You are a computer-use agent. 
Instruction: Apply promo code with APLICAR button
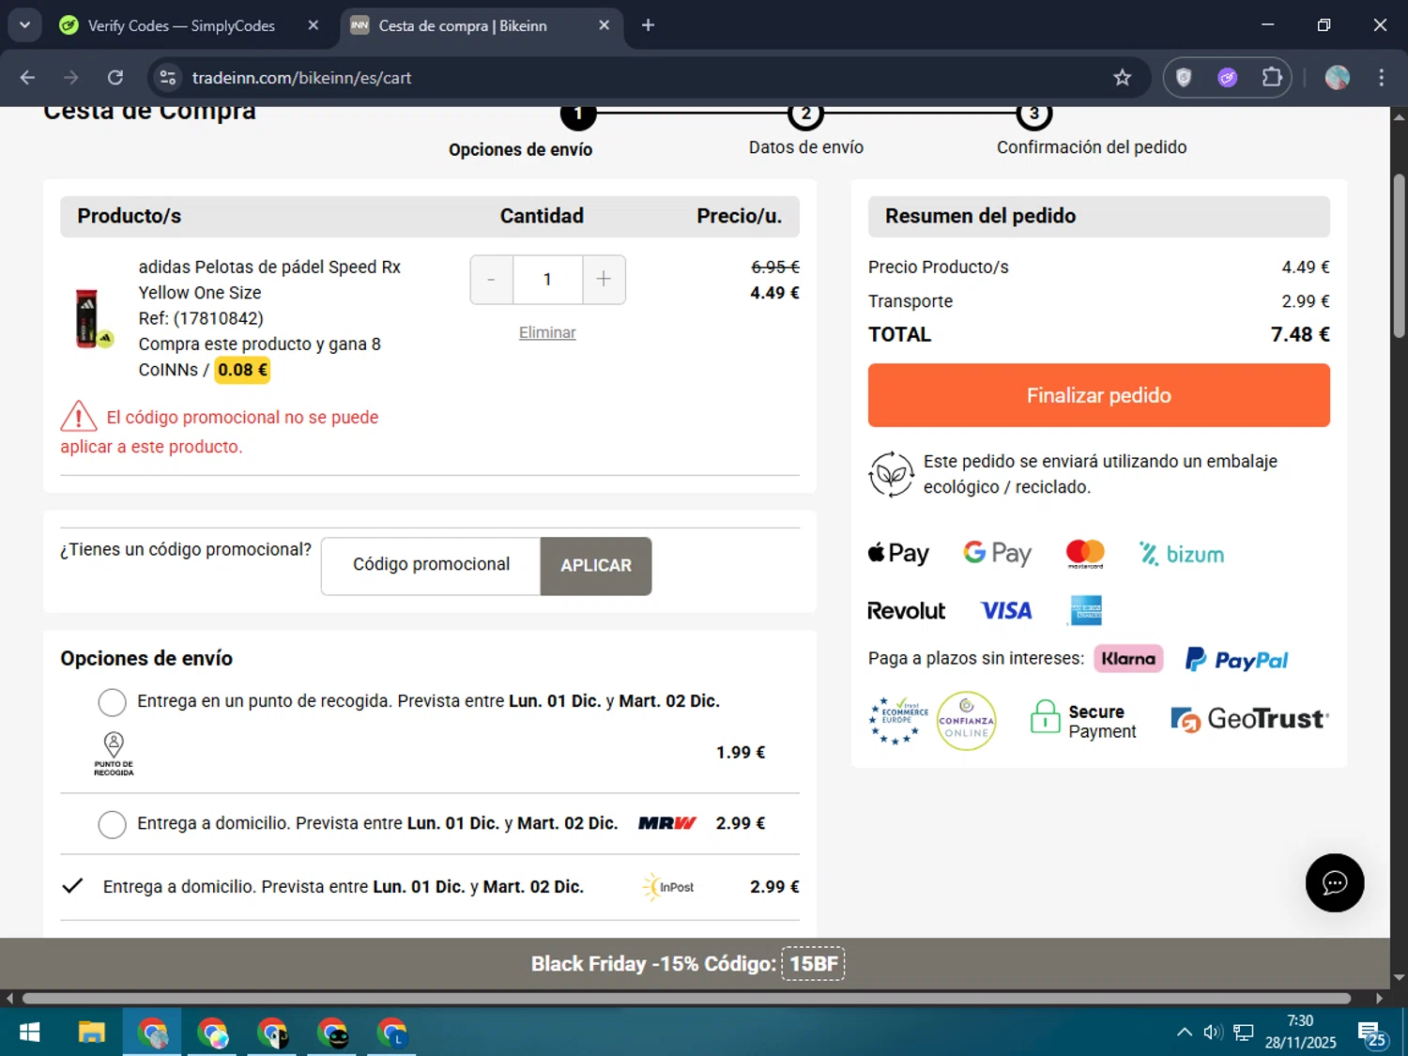596,566
